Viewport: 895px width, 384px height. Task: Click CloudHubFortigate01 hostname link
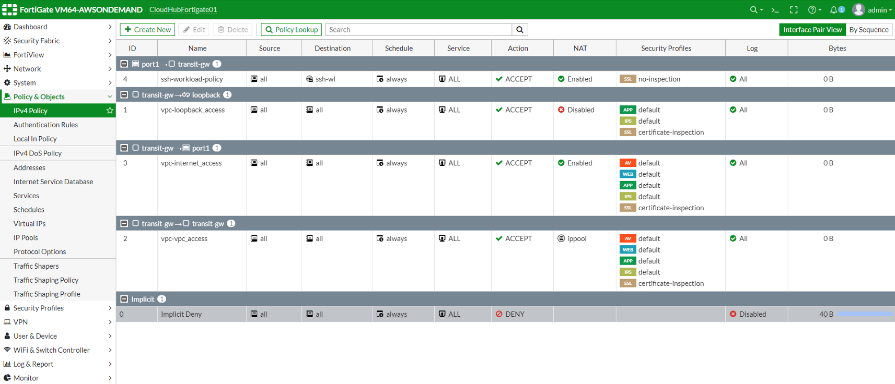coord(183,10)
